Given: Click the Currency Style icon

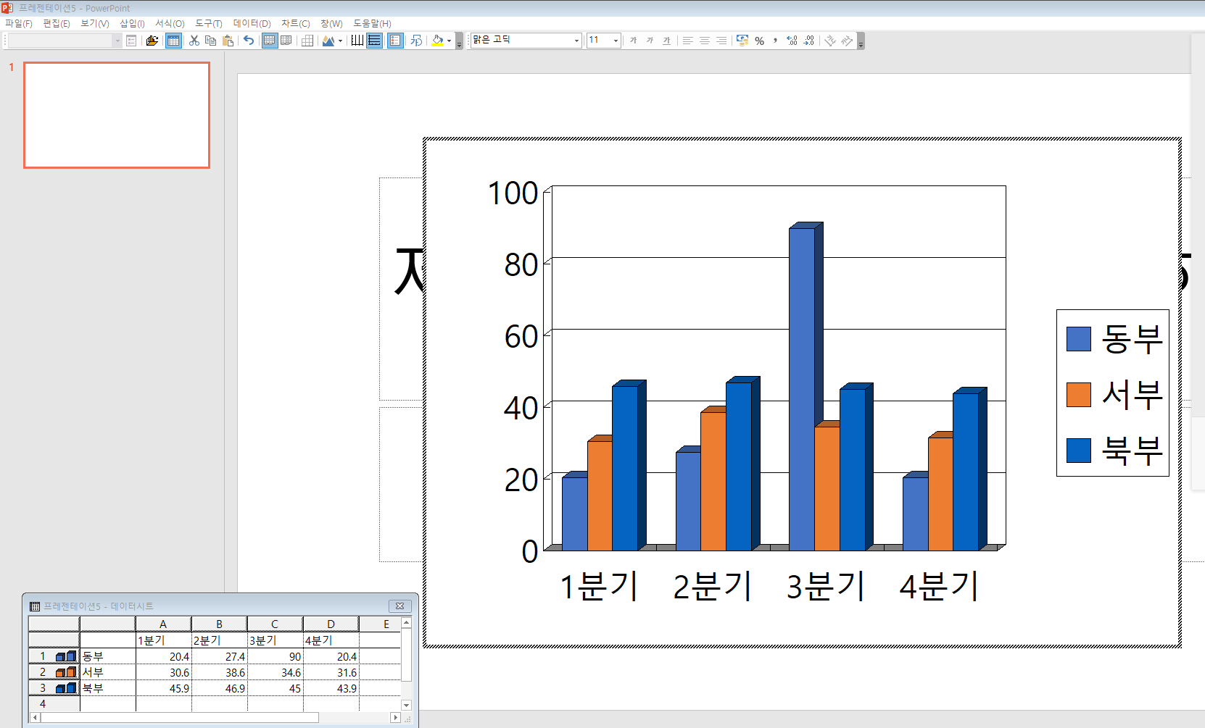Looking at the screenshot, I should point(742,41).
